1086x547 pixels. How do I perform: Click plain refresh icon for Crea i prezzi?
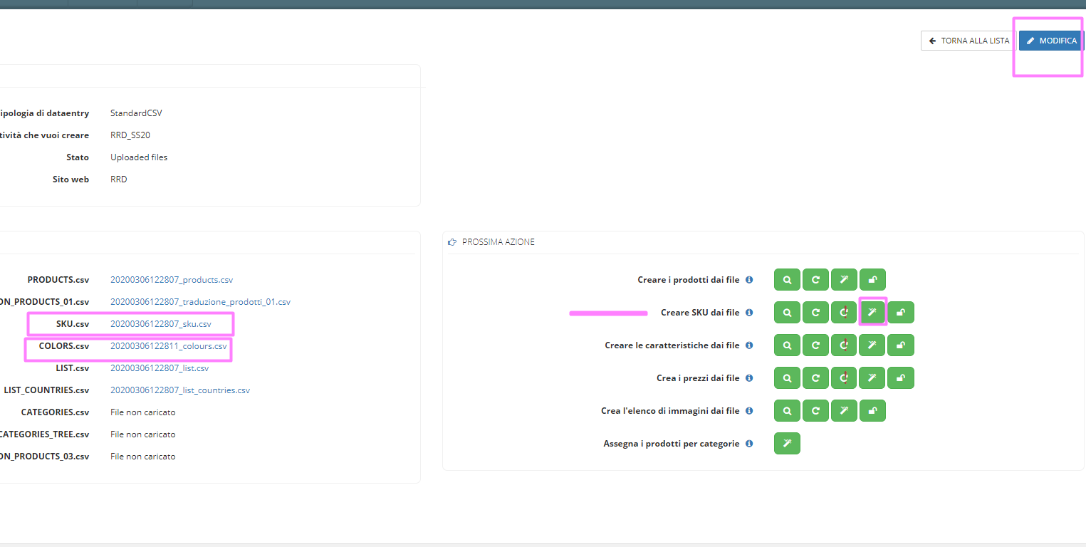[815, 378]
